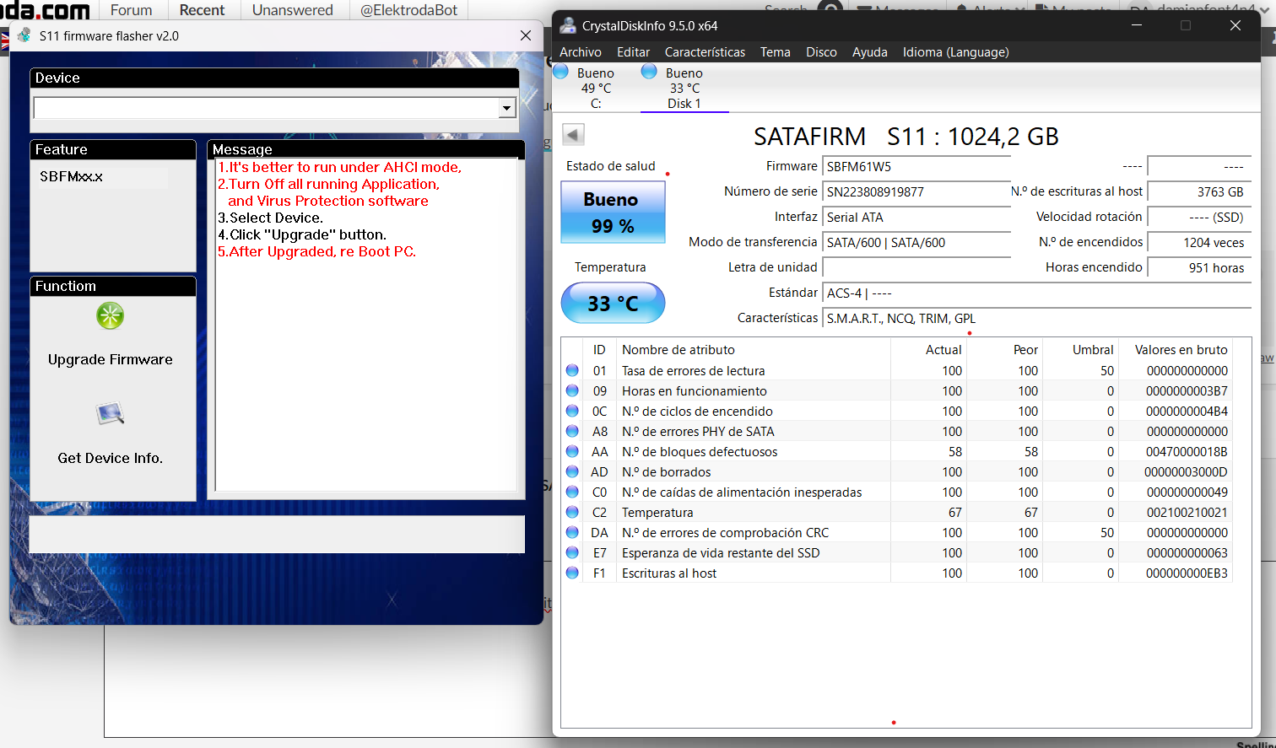Click the 33 °C temperature button
The image size is (1276, 748).
point(613,303)
